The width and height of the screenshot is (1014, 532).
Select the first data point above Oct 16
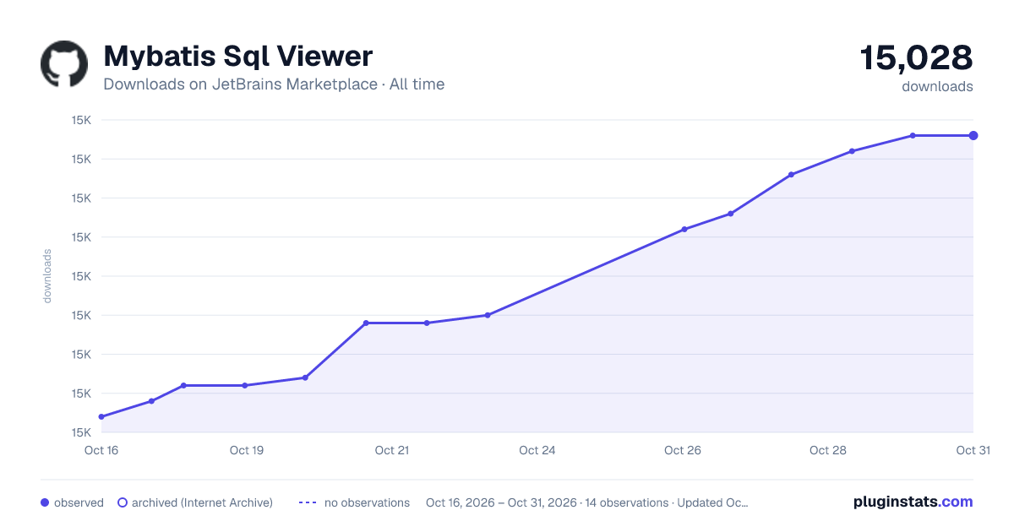click(x=101, y=416)
